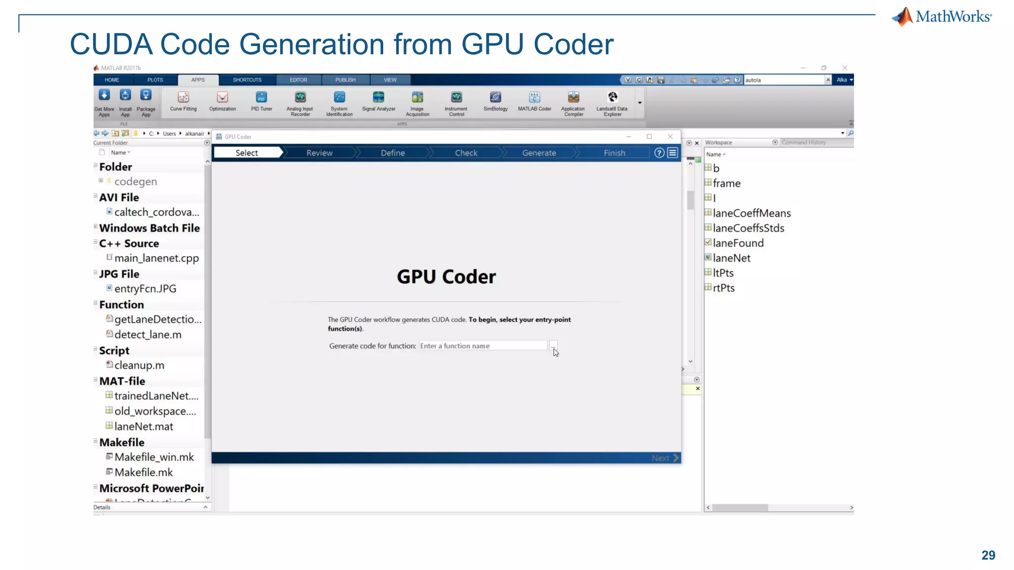
Task: Click the folder forward navigation arrow
Action: pyautogui.click(x=105, y=133)
